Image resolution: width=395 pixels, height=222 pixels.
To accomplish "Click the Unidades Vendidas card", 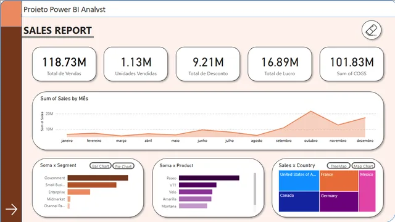I will tap(136, 64).
